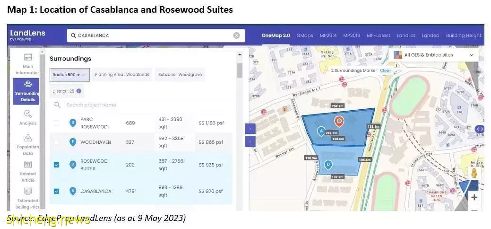Click the 258.7m measurement label on map
Viewport: 491px width, 229px height.
point(337,106)
